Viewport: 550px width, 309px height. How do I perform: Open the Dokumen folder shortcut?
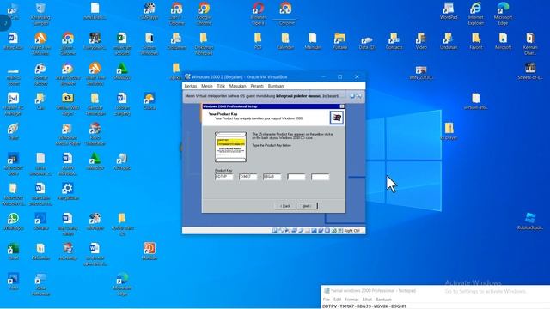(x=176, y=41)
